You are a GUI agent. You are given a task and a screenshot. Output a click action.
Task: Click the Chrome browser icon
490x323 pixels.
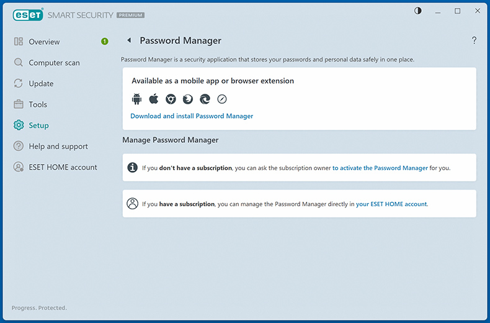pyautogui.click(x=171, y=99)
